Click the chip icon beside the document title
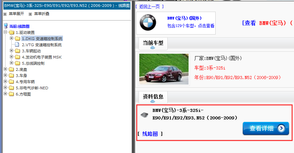This screenshot has height=153, width=294. tap(145, 114)
